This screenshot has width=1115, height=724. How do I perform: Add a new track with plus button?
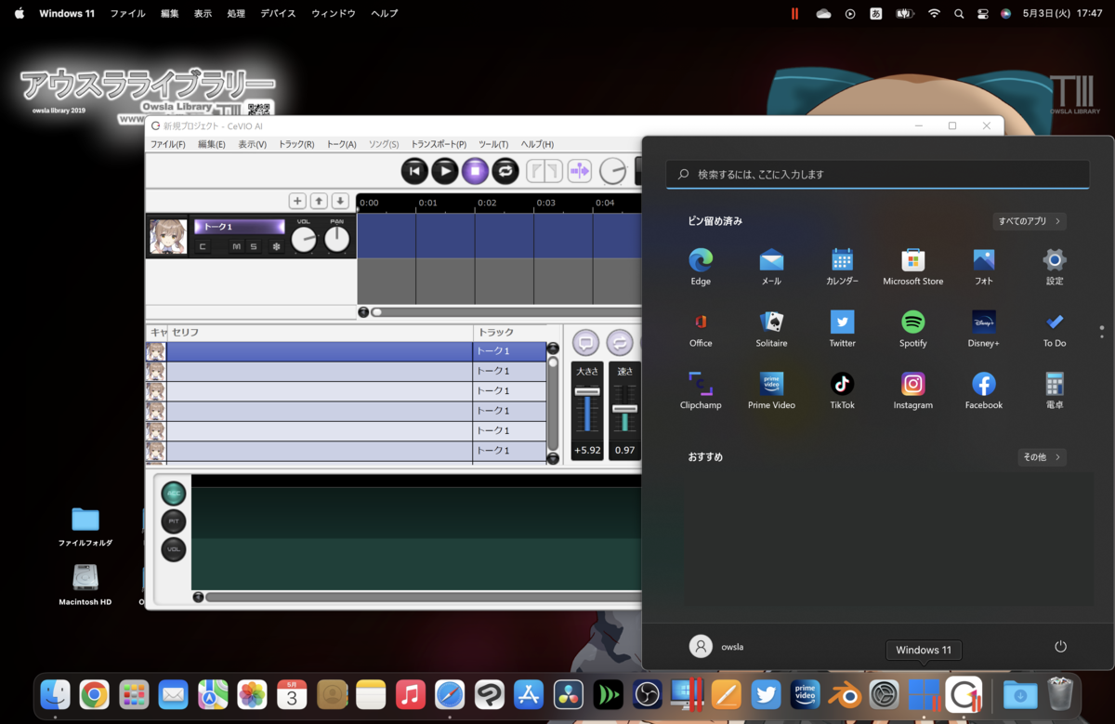pyautogui.click(x=297, y=201)
